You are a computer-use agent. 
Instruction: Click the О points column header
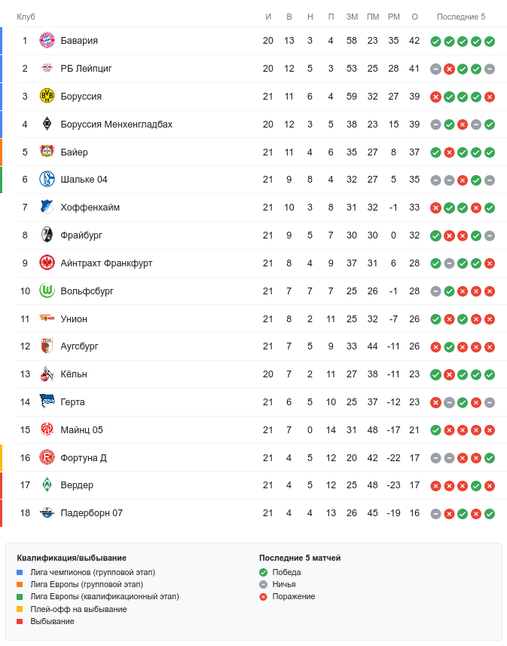(414, 17)
